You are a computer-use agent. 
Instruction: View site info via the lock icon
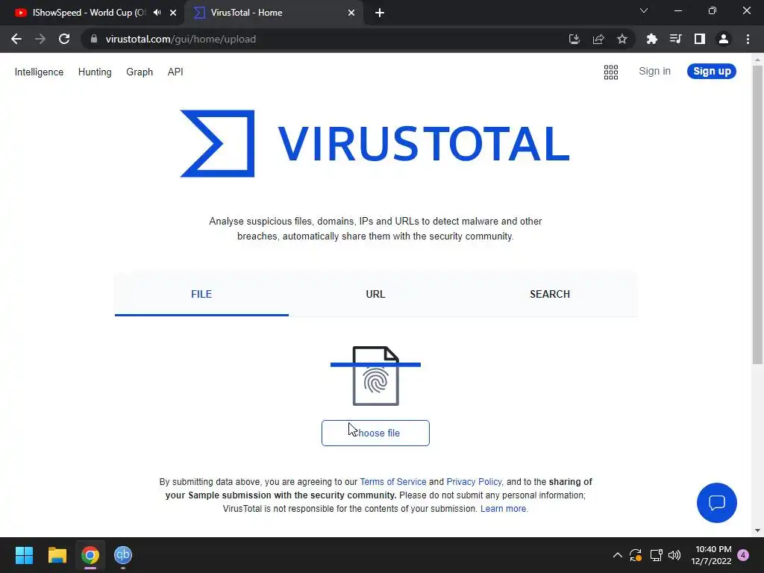(x=94, y=39)
